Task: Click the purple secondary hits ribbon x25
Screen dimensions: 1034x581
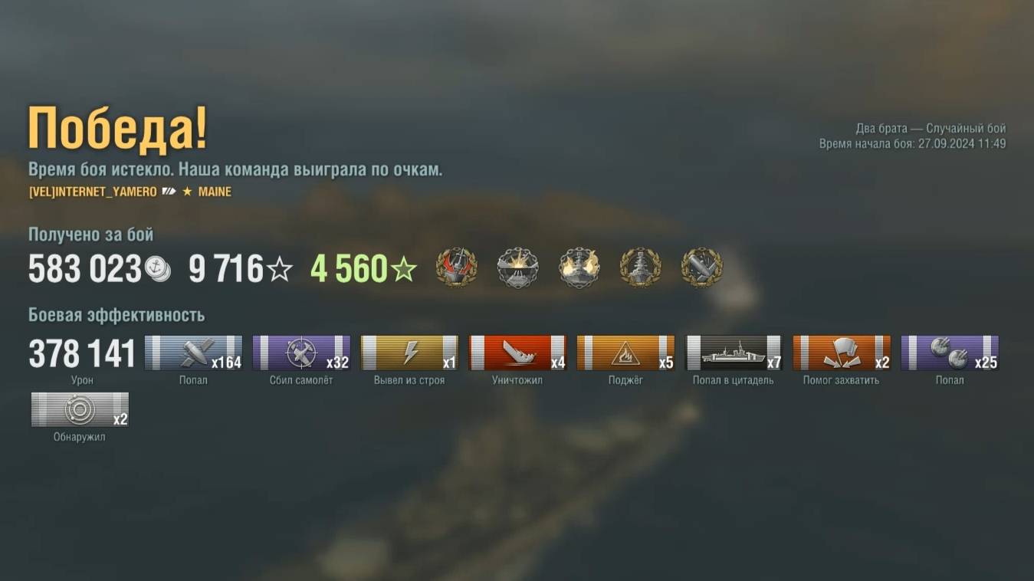Action: click(x=950, y=353)
